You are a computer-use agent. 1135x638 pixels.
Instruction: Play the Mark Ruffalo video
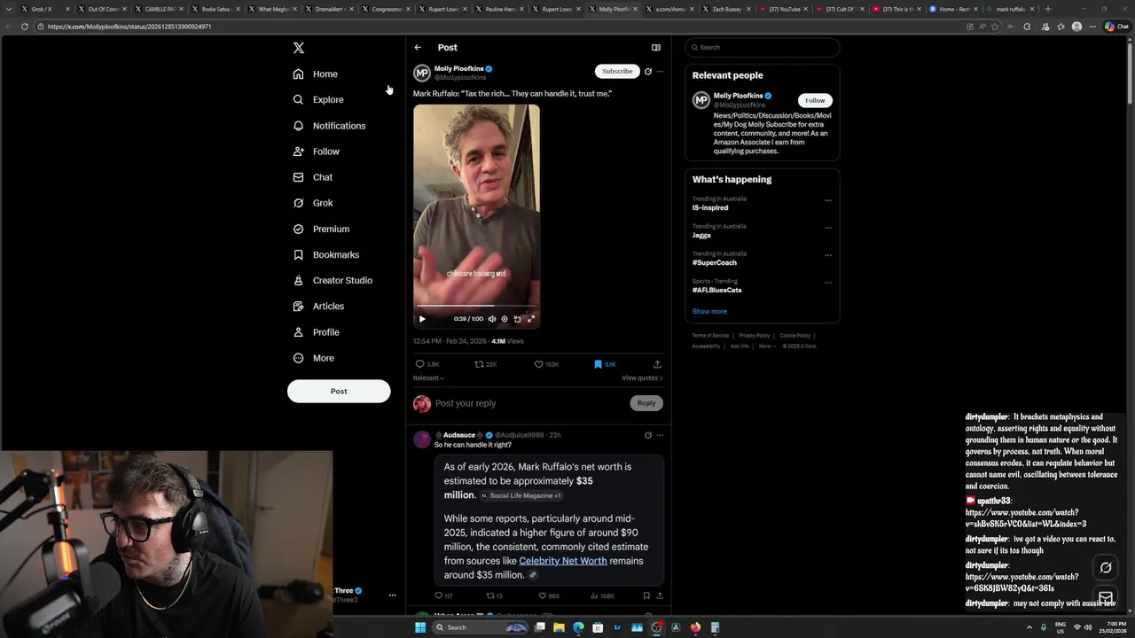pos(422,319)
